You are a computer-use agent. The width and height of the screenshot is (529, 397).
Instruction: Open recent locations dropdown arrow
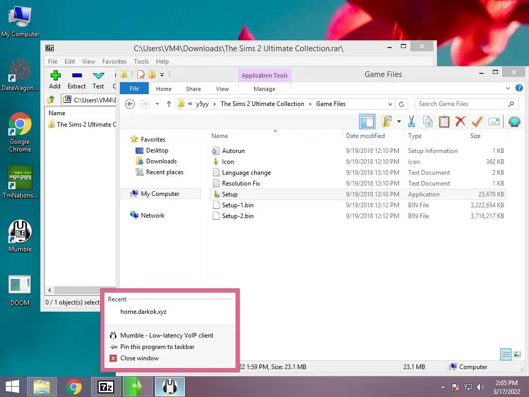click(157, 104)
